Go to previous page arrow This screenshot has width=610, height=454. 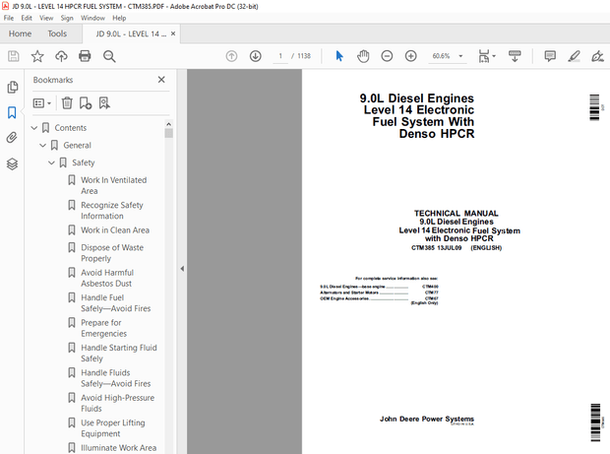(x=231, y=56)
